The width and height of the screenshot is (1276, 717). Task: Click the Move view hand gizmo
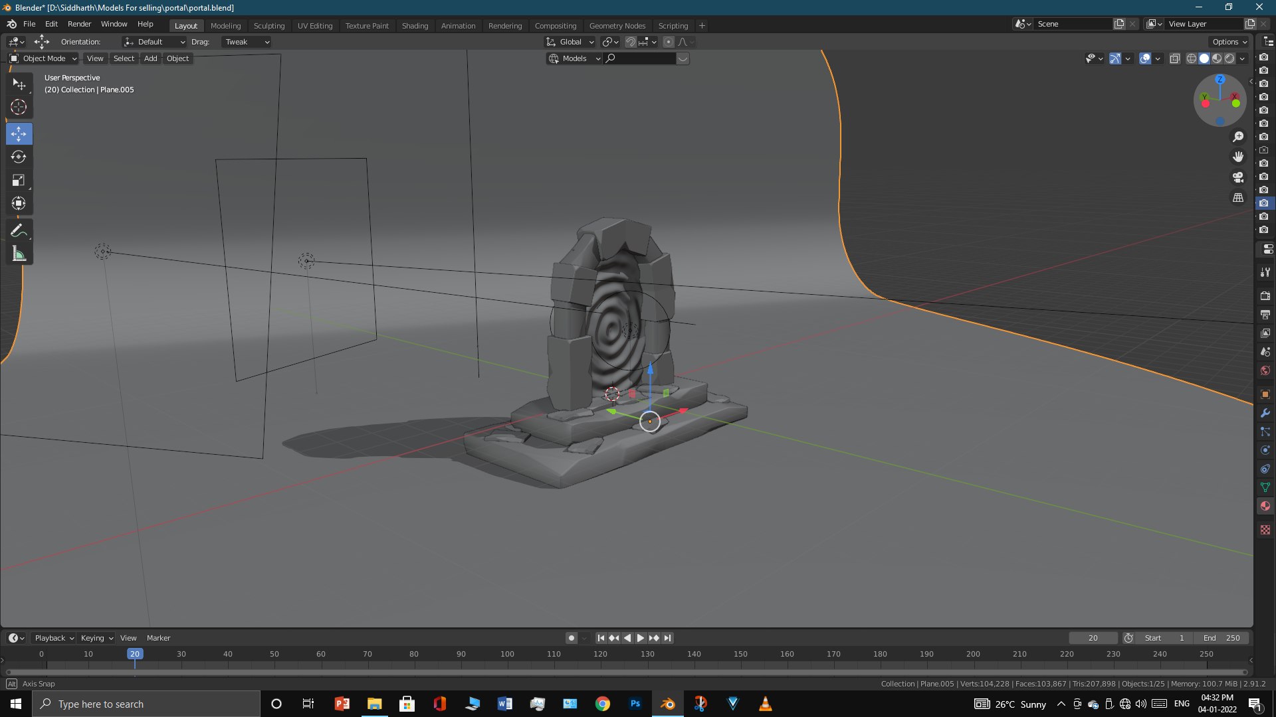(1238, 157)
